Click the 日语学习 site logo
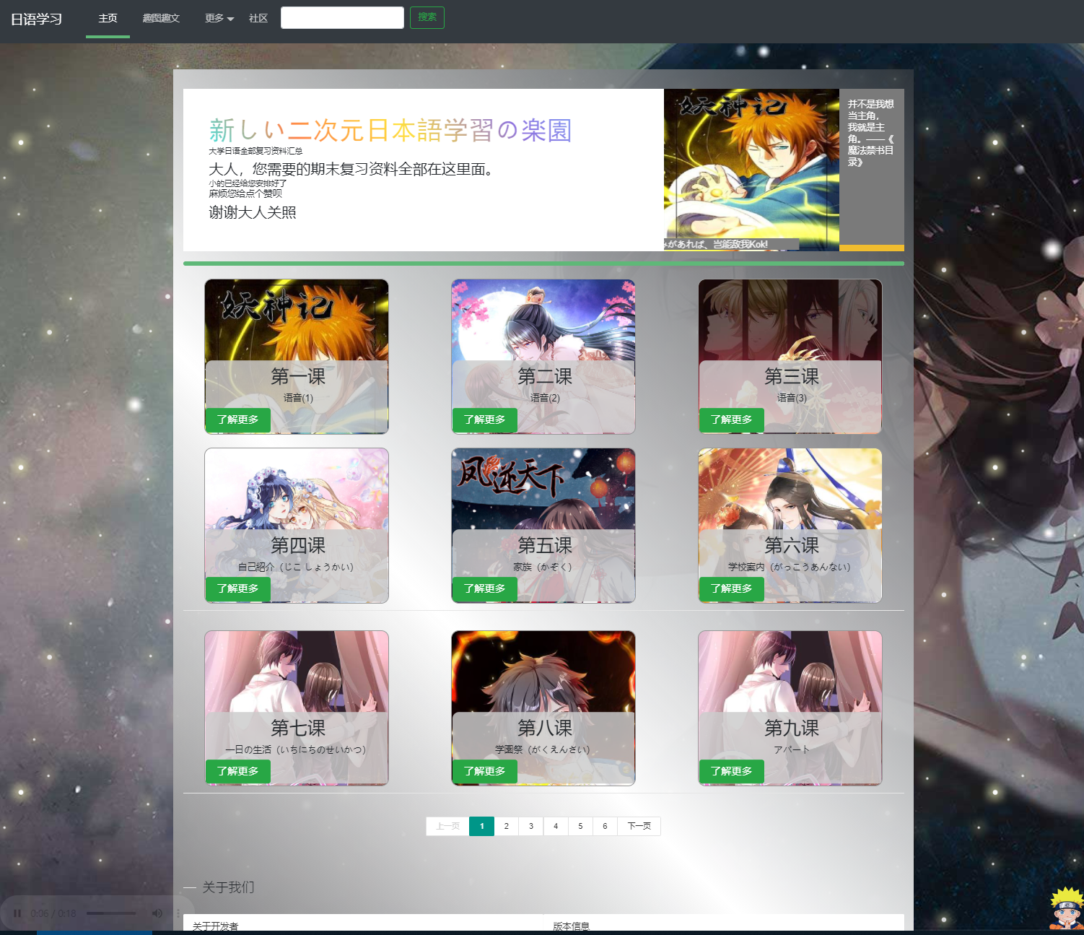Image resolution: width=1084 pixels, height=935 pixels. point(36,19)
